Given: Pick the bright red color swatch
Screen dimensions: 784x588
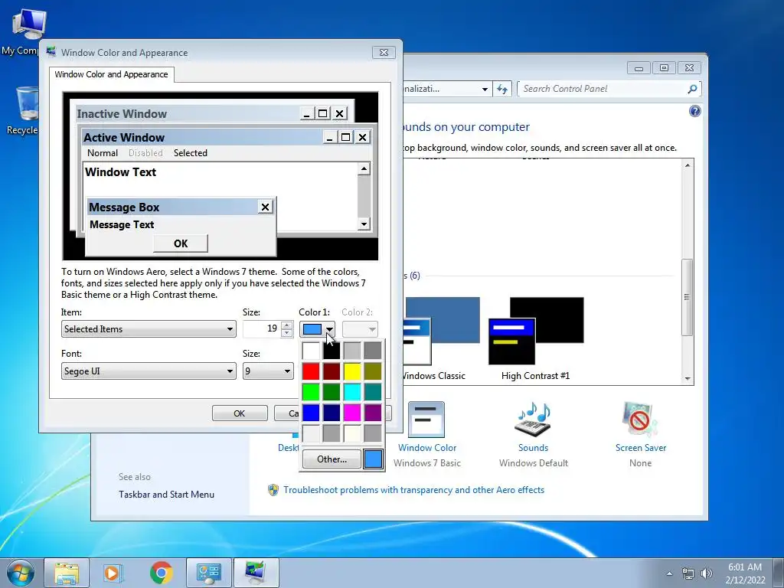Looking at the screenshot, I should 311,371.
